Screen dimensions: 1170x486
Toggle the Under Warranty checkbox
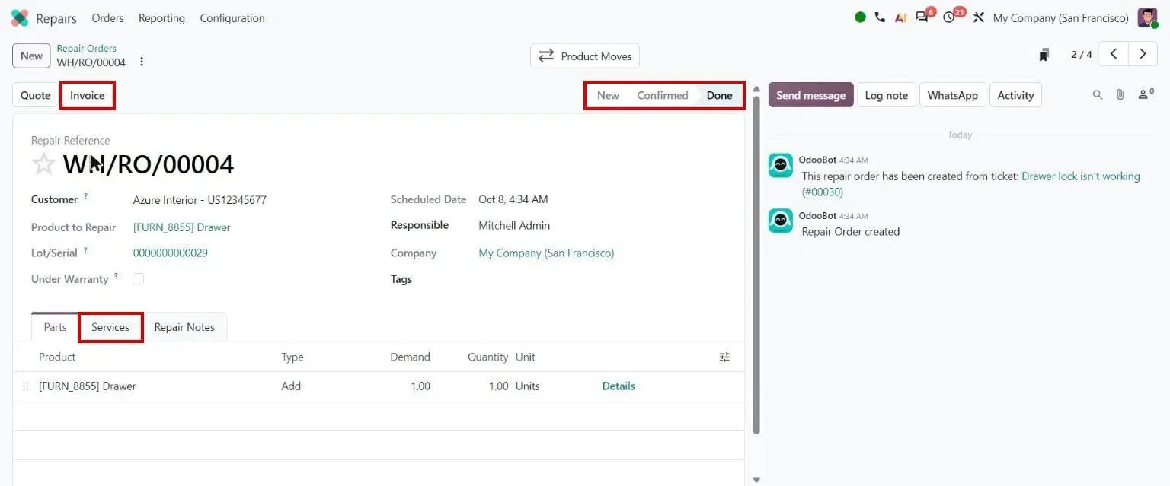[138, 278]
